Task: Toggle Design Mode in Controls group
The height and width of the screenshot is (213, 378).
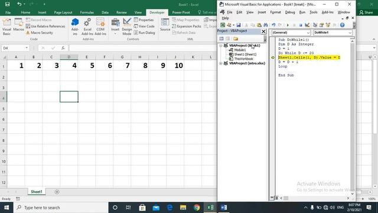Action: click(x=127, y=27)
